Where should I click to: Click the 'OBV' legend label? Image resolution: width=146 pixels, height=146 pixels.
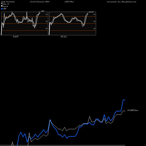pos(5,9)
